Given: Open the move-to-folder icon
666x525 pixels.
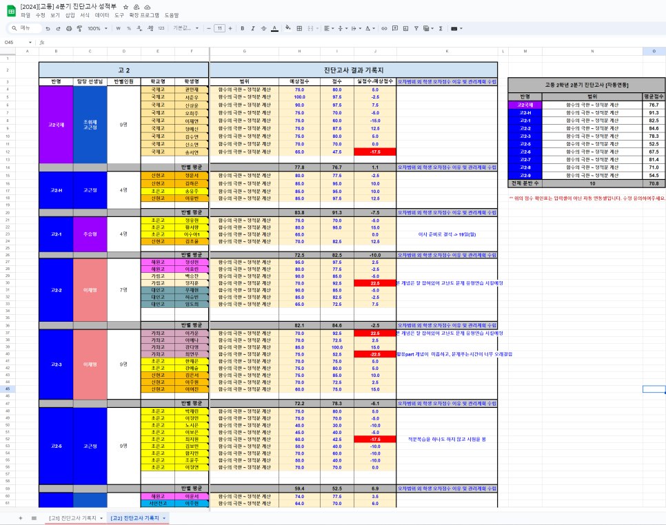Looking at the screenshot, I should click(x=137, y=7).
